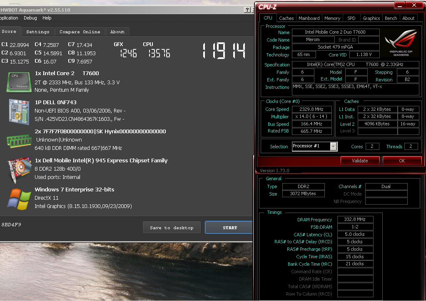Click the motherboard icon beside DELL 0NF743
The image size is (426, 301).
pos(19,112)
